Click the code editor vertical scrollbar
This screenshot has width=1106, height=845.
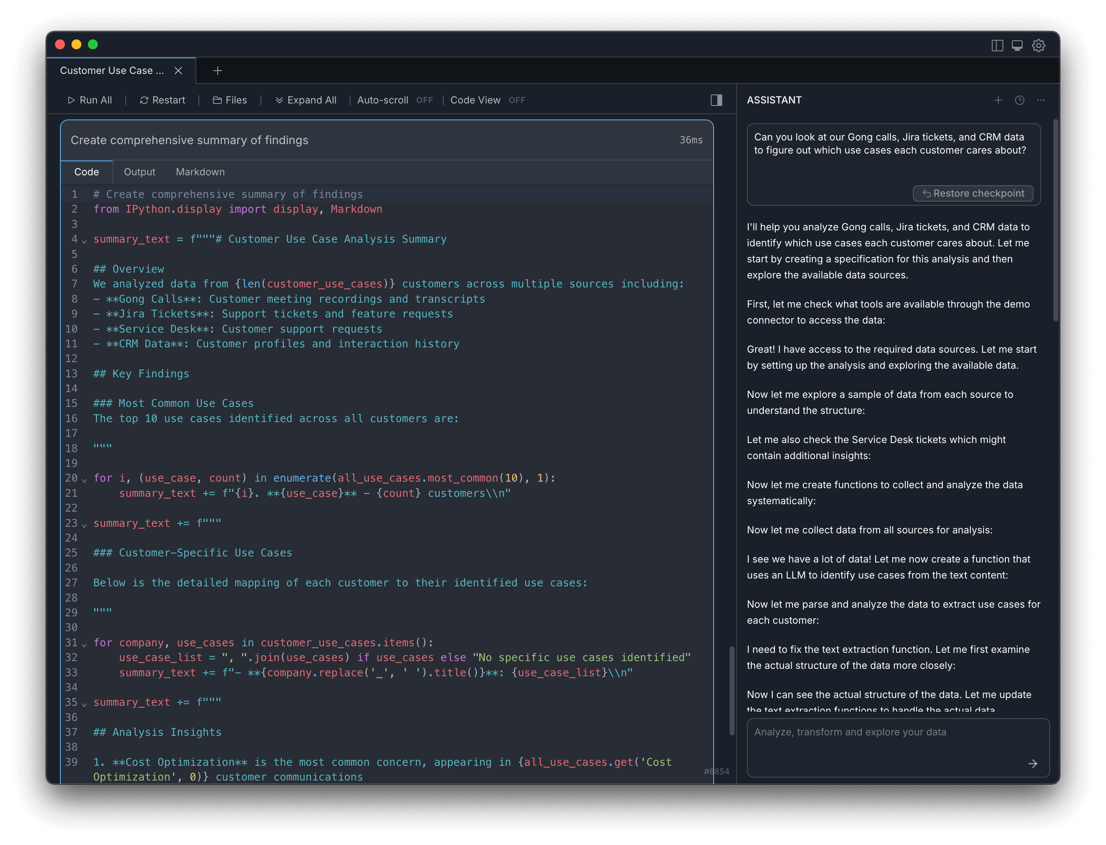tap(732, 691)
